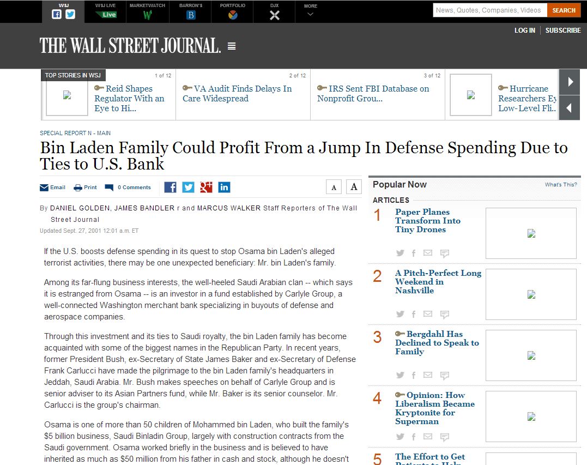Tweet the Nashville weekend article

coord(400,314)
